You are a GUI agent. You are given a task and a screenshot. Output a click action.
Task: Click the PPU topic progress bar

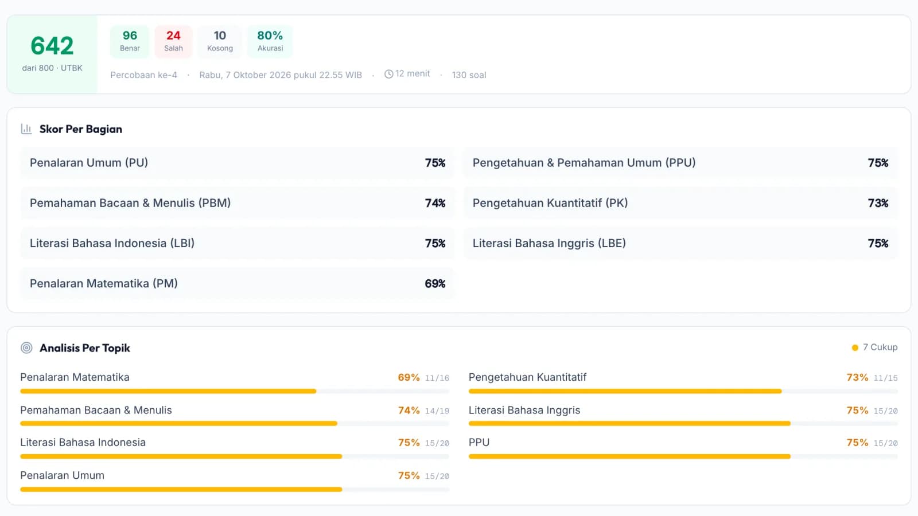683,456
